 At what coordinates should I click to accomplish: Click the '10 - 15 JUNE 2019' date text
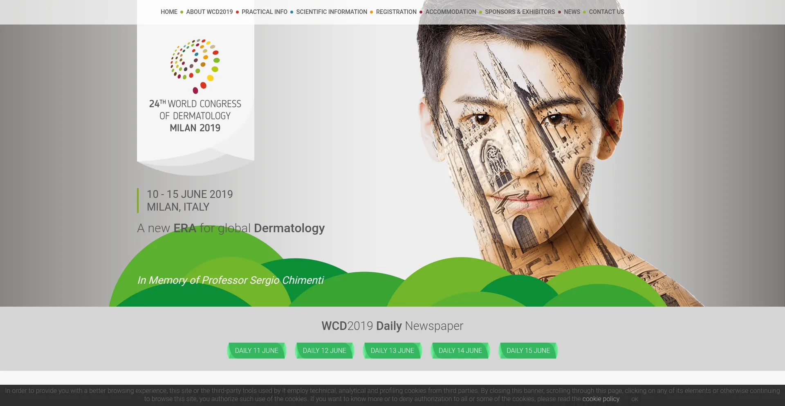pos(190,194)
